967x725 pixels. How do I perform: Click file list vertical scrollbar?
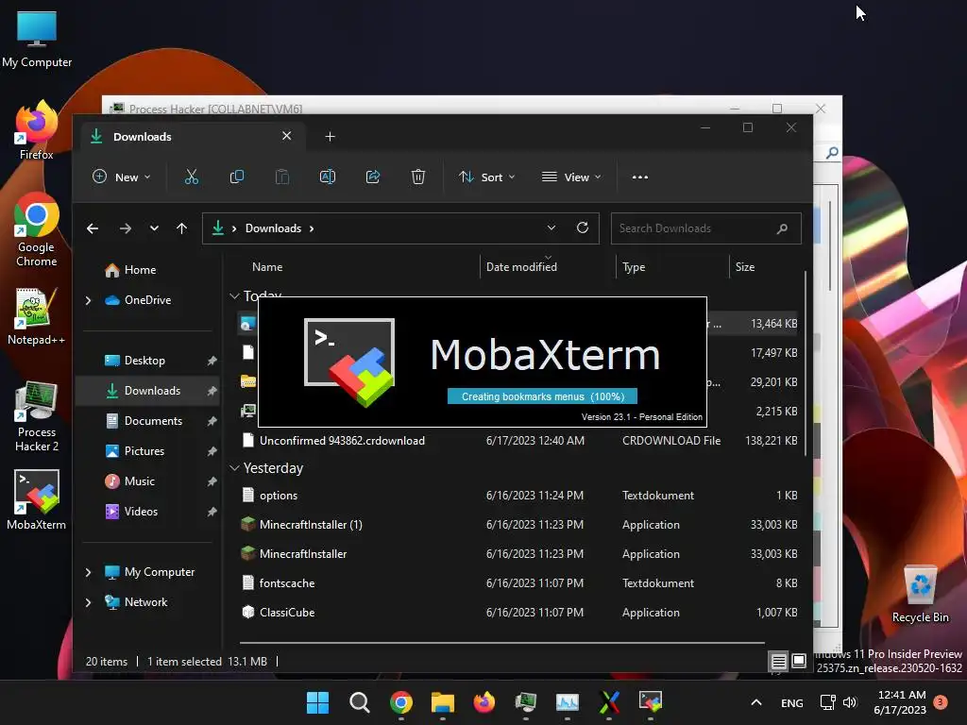(x=806, y=363)
